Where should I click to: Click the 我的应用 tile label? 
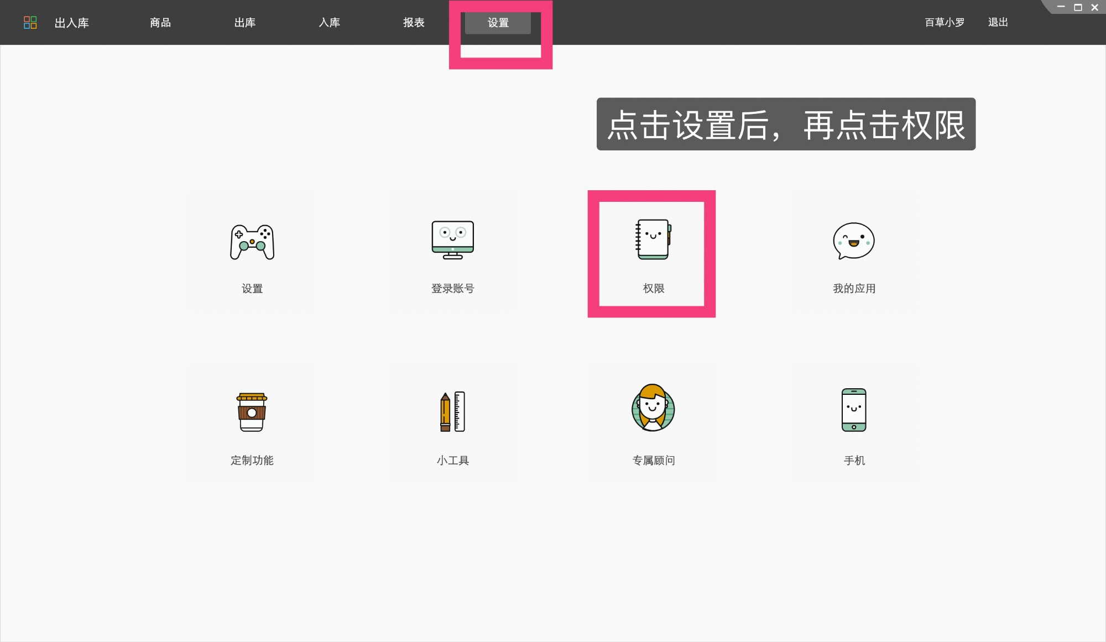coord(853,288)
